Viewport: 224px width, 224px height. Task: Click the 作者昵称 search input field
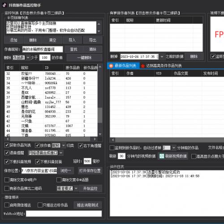pos(43,49)
